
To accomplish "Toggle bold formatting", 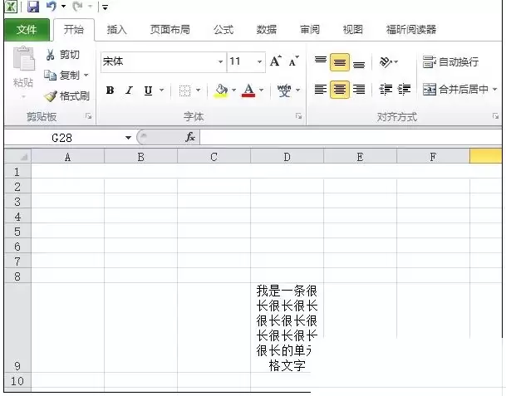I will coord(110,90).
